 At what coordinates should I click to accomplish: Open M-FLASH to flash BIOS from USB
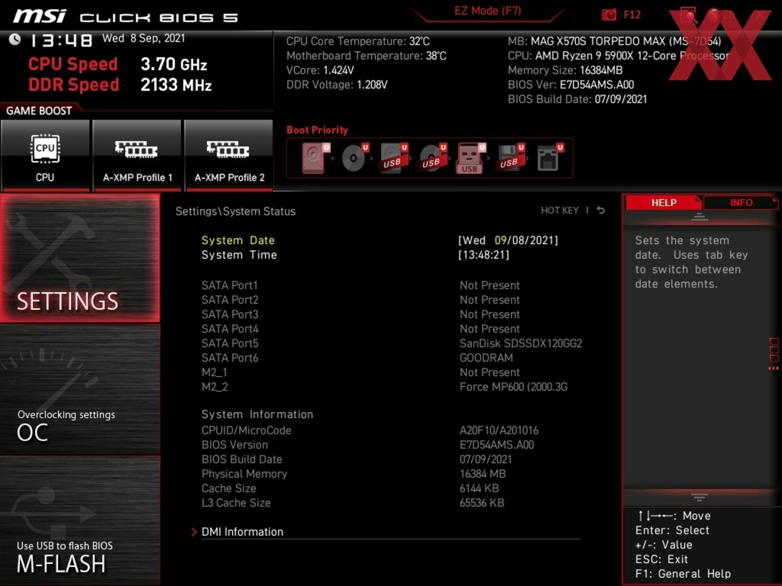[80, 521]
